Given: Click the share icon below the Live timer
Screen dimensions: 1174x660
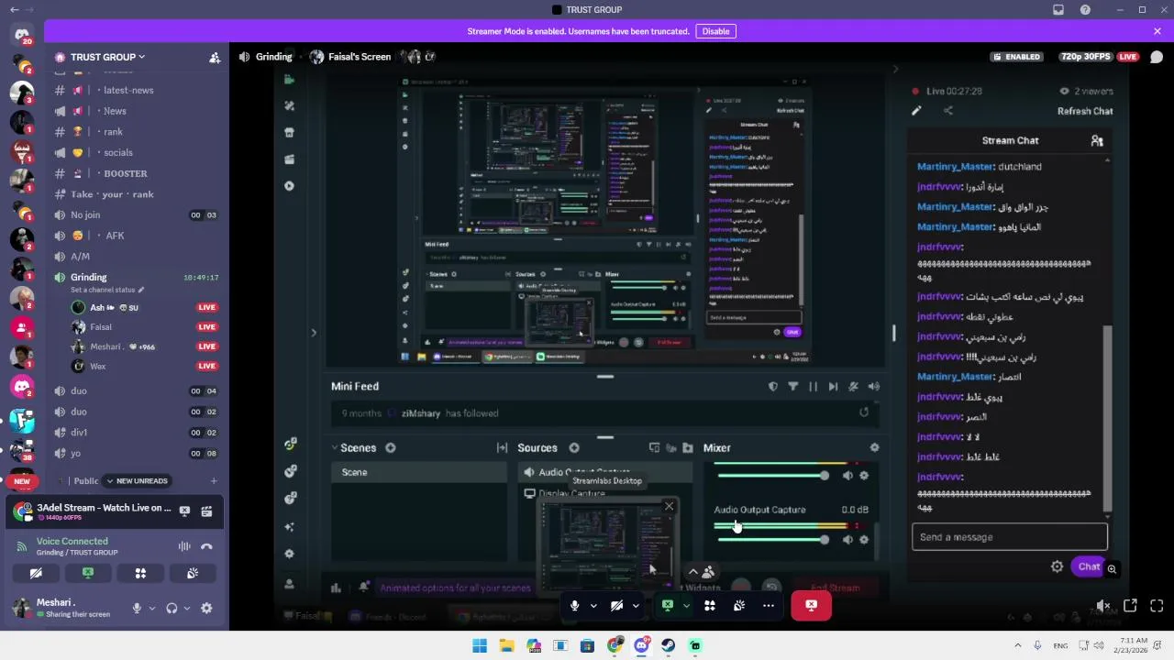Looking at the screenshot, I should (947, 111).
